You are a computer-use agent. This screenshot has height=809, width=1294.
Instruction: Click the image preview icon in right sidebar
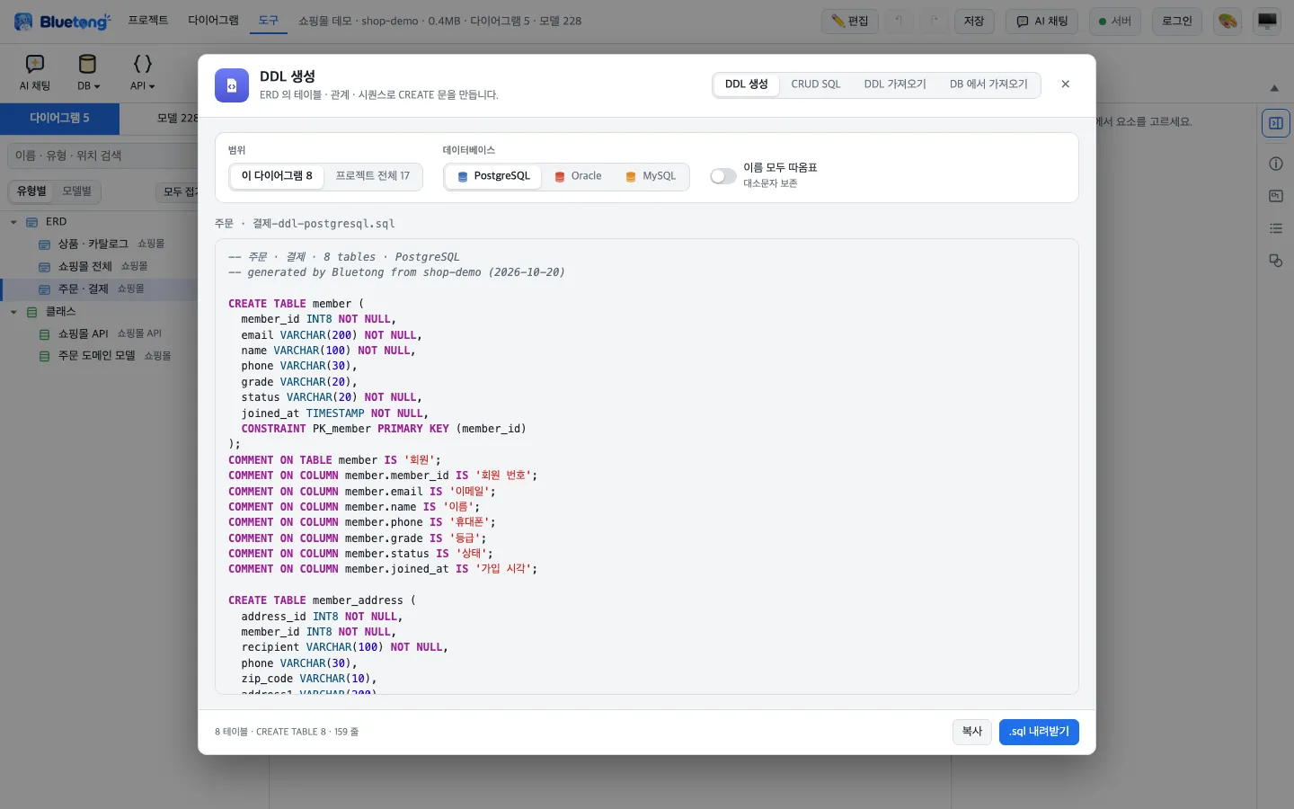[x=1275, y=196]
